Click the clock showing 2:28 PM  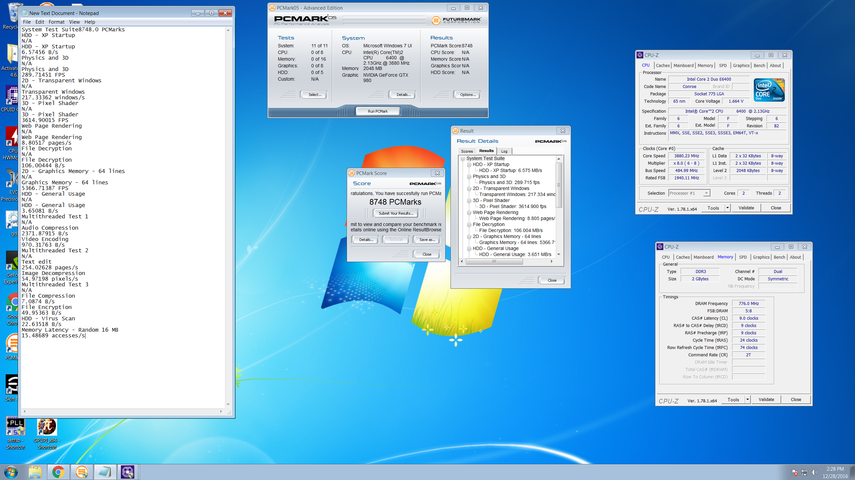tap(835, 469)
